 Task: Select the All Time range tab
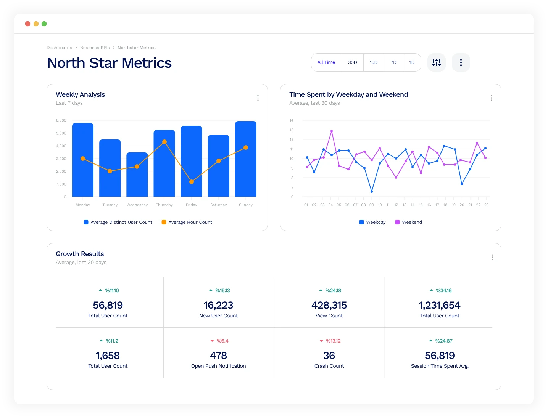(x=326, y=62)
